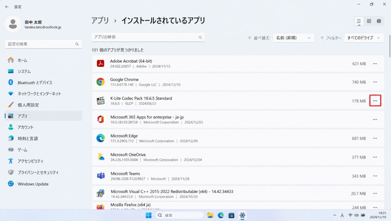This screenshot has width=391, height=221.
Task: Open ホーム in the sidebar
Action: pyautogui.click(x=43, y=60)
